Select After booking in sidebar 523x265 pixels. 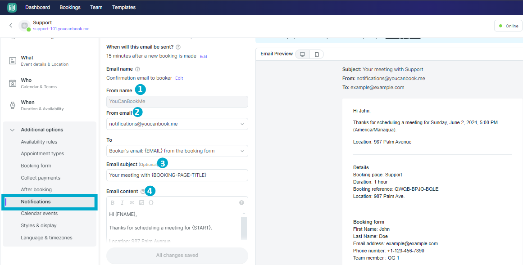36,189
